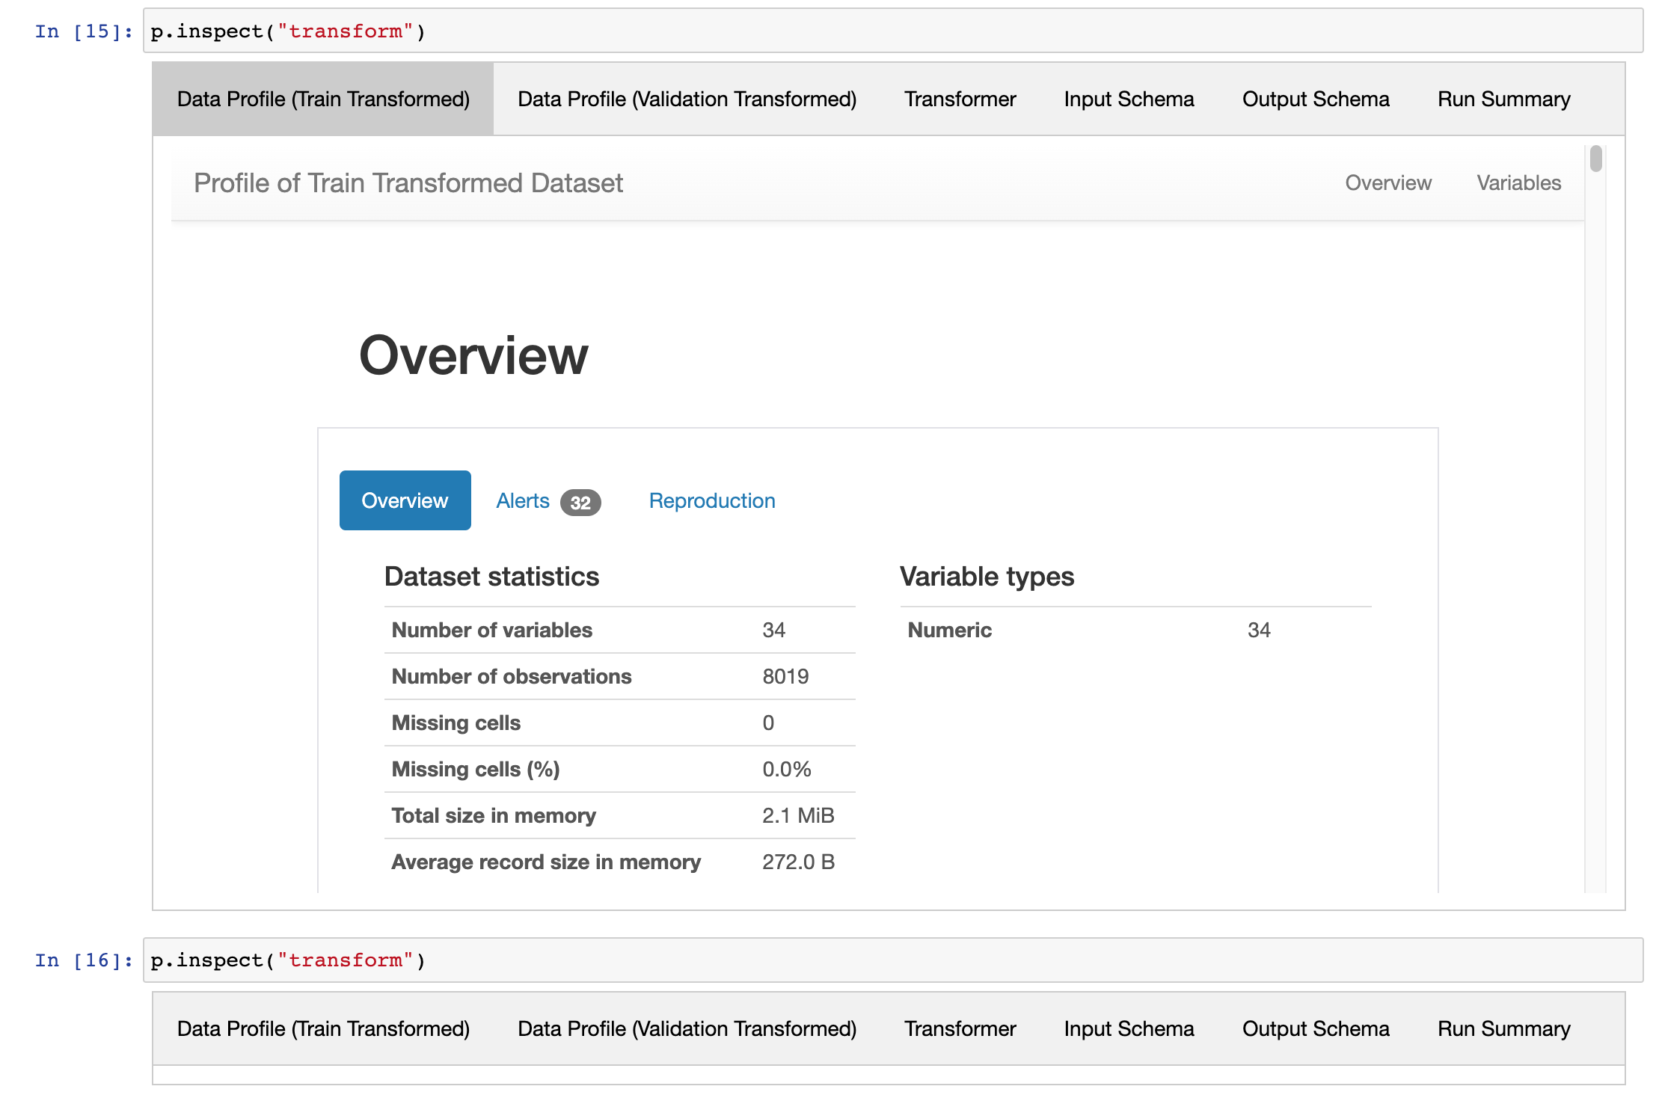Image resolution: width=1659 pixels, height=1098 pixels.
Task: Open Data Profile (Validation Transformed) in second output
Action: pos(687,1028)
